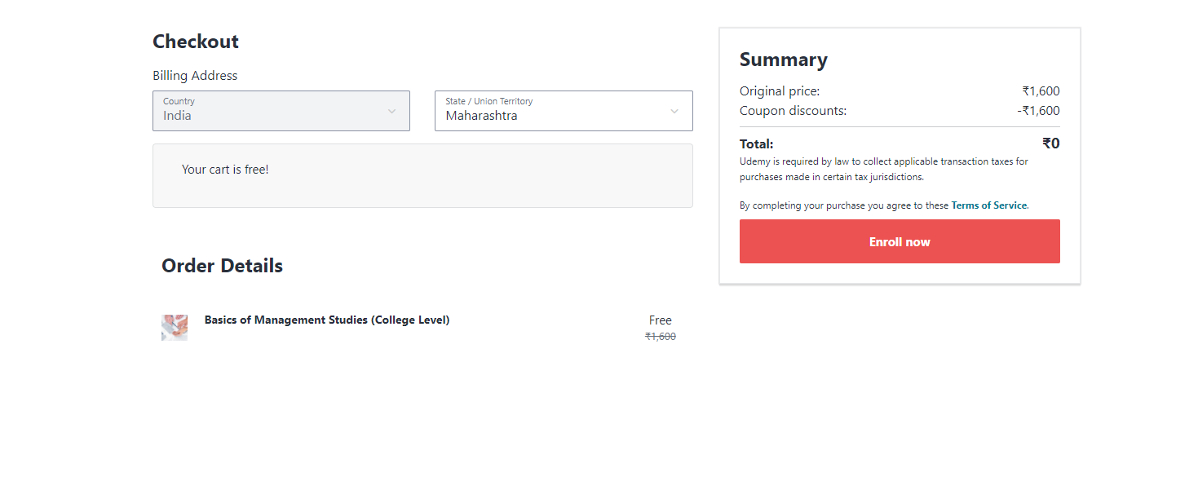The width and height of the screenshot is (1198, 490).
Task: Click the Total ₹0 amount
Action: [x=1050, y=143]
